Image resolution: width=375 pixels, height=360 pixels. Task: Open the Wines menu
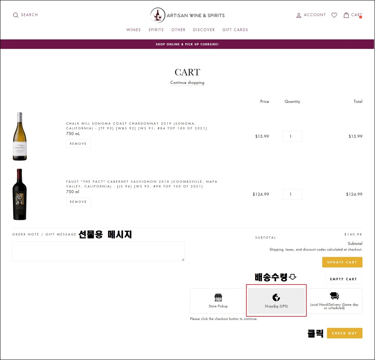tap(134, 30)
